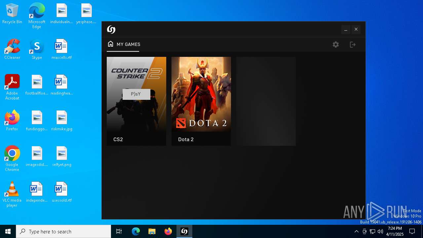Open Task View on taskbar
The width and height of the screenshot is (423, 238).
pos(119,231)
